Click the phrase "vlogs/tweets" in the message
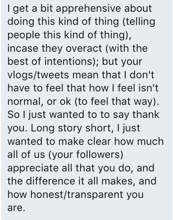175x220 pixels. click(x=38, y=75)
